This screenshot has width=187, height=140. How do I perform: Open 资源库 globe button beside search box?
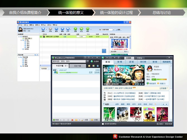(95, 62)
